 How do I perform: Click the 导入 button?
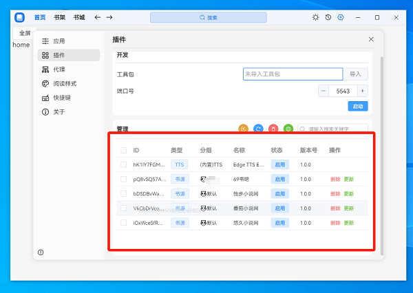[355, 74]
